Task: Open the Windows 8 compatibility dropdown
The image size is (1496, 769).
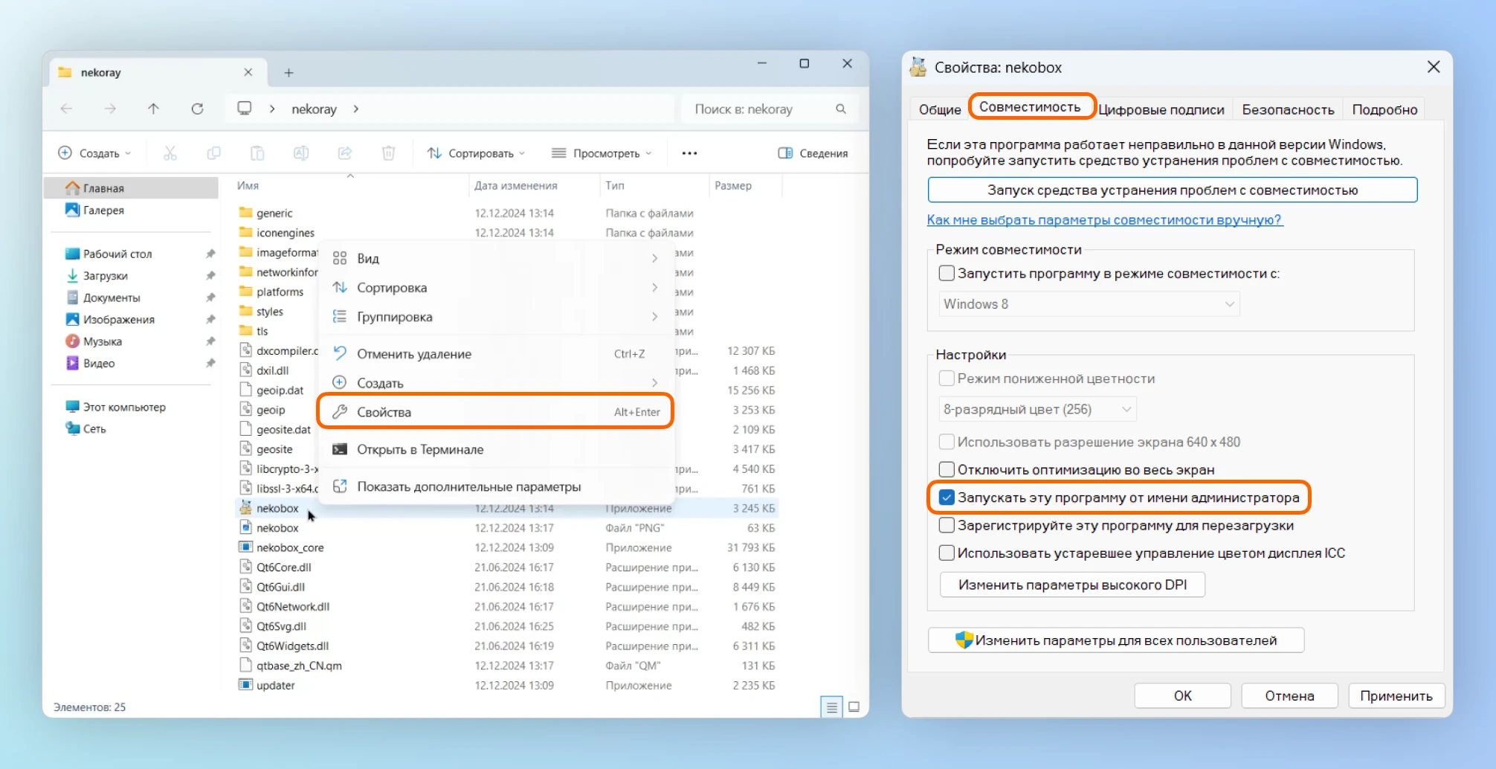Action: [x=1089, y=304]
